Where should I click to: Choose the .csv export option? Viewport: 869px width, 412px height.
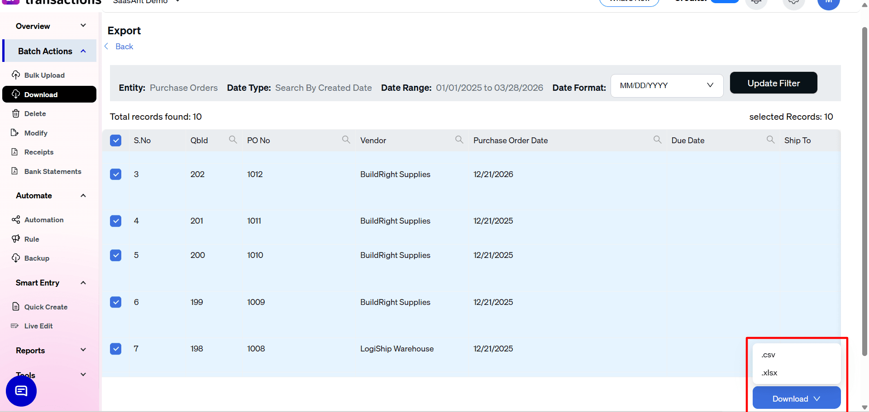768,355
